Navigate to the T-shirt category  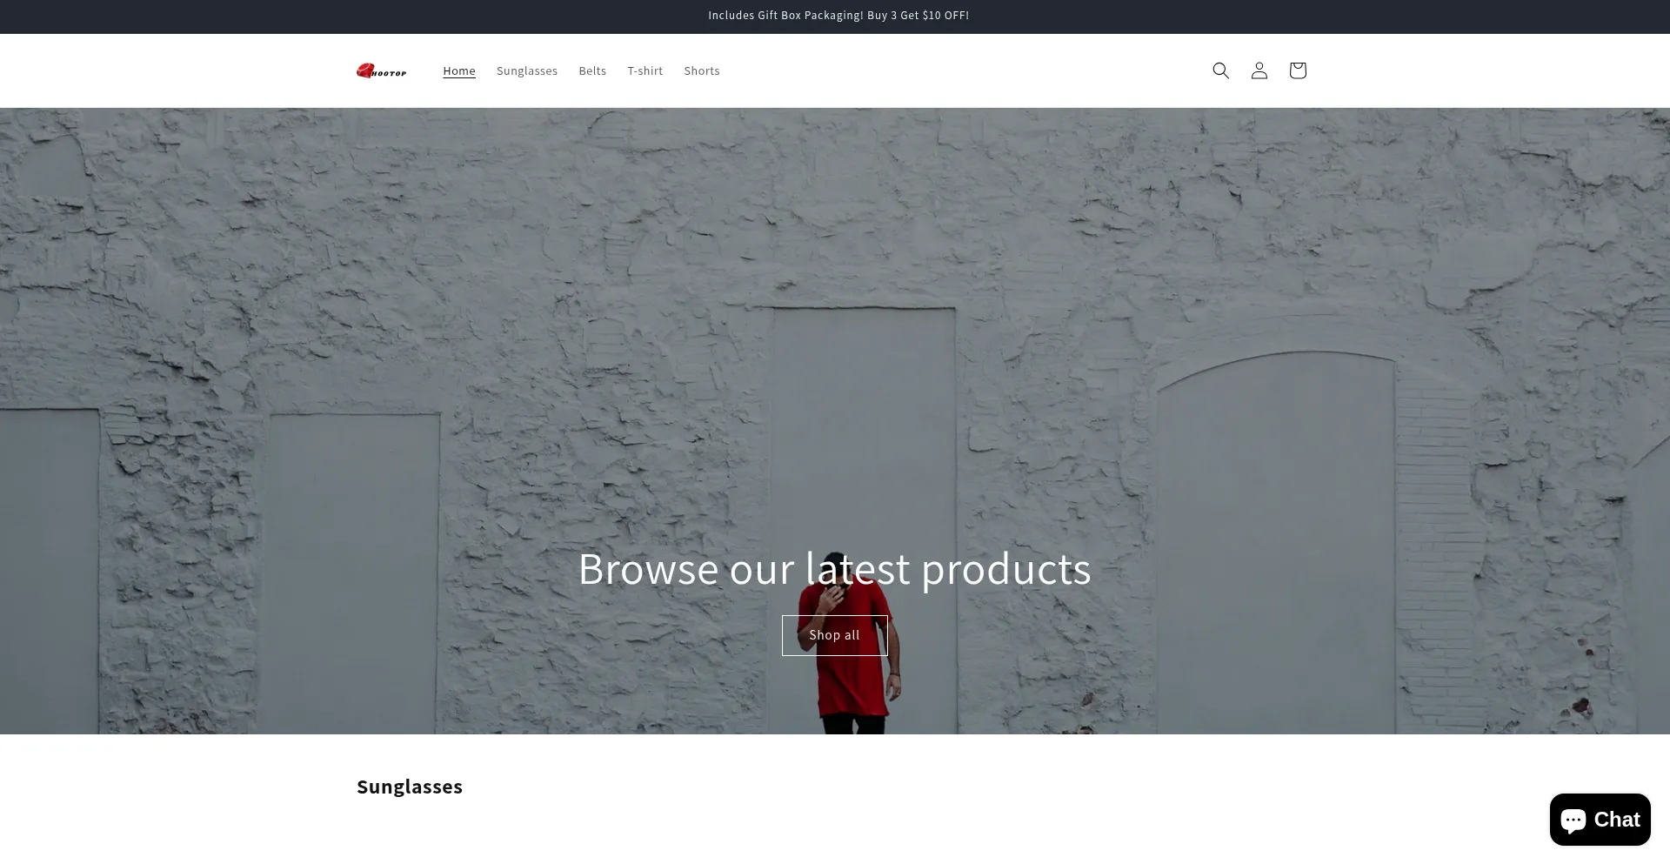point(645,70)
